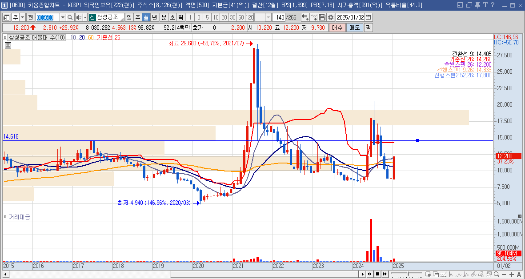Switch to weekly chart '주'
The height and width of the screenshot is (279, 525).
[138, 17]
